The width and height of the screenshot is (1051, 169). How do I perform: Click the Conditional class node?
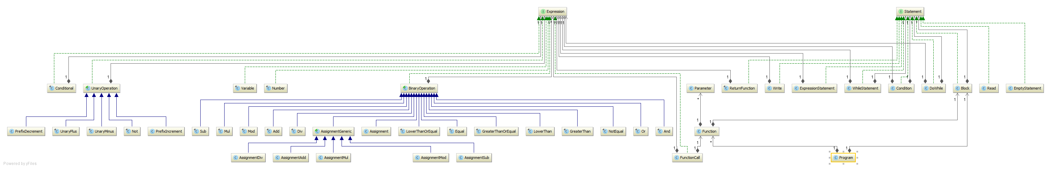pyautogui.click(x=62, y=88)
